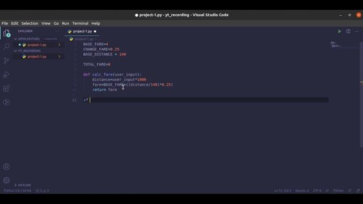Open the Edit menu

[x=15, y=23]
